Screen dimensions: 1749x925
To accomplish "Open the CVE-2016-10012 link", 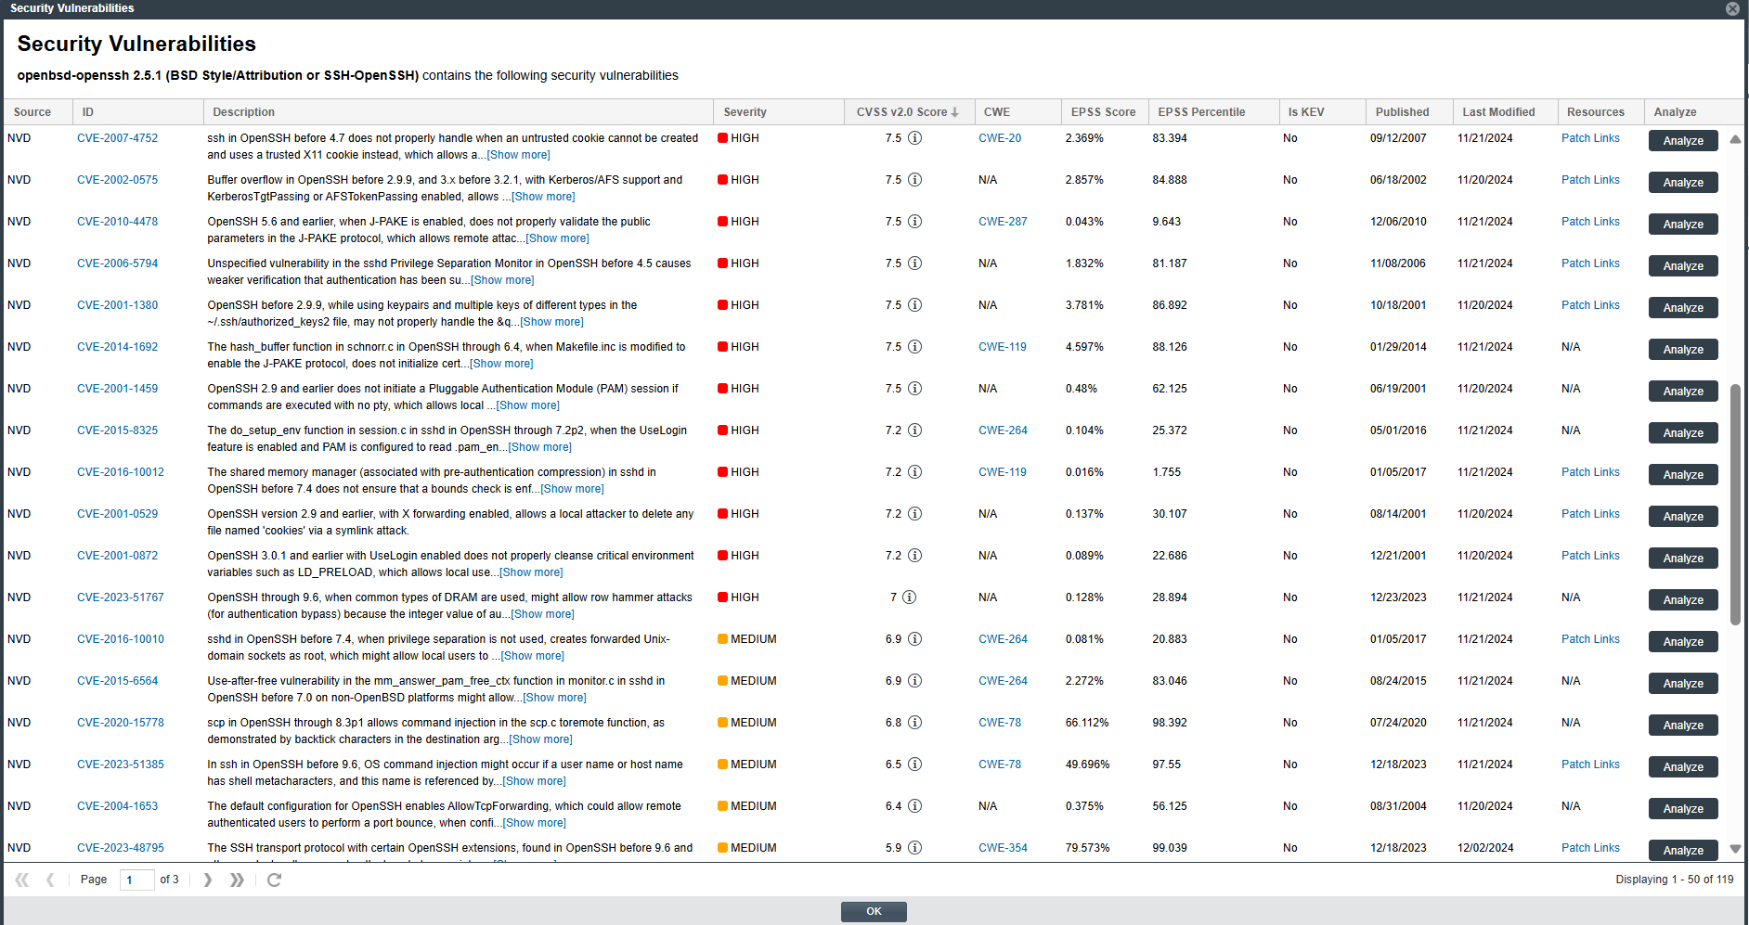I will [x=121, y=472].
